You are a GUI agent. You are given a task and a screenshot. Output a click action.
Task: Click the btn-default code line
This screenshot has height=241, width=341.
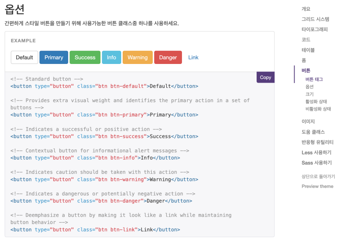104,86
